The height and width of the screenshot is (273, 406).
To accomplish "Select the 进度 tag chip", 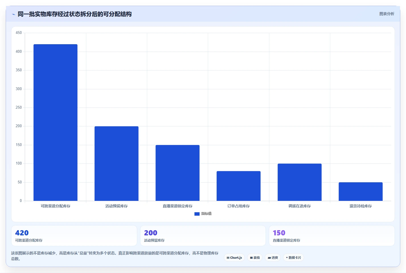I will click(x=273, y=258).
